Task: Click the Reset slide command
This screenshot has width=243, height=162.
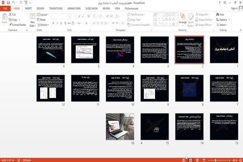Action: (41, 20)
